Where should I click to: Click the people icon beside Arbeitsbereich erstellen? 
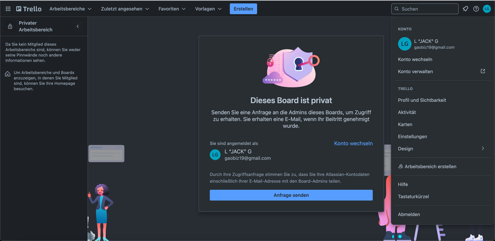(x=401, y=167)
